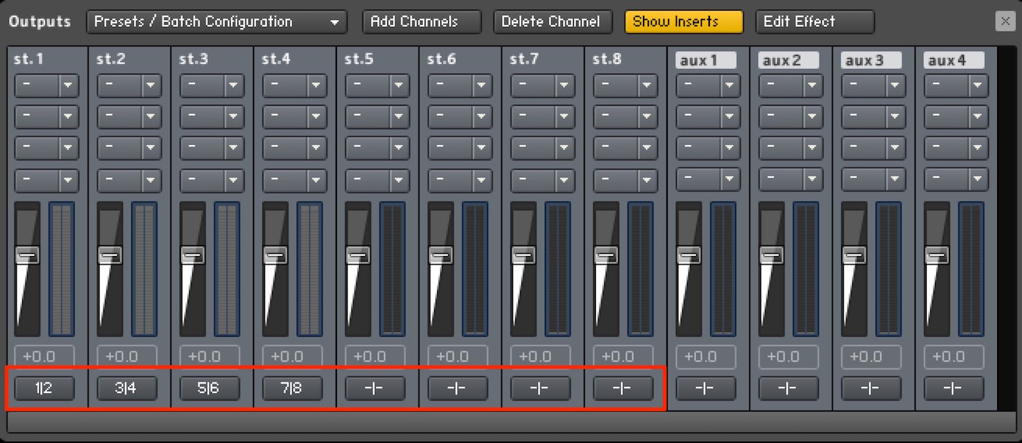The image size is (1022, 443).
Task: Select the aux 2 channel name label
Action: pos(789,61)
